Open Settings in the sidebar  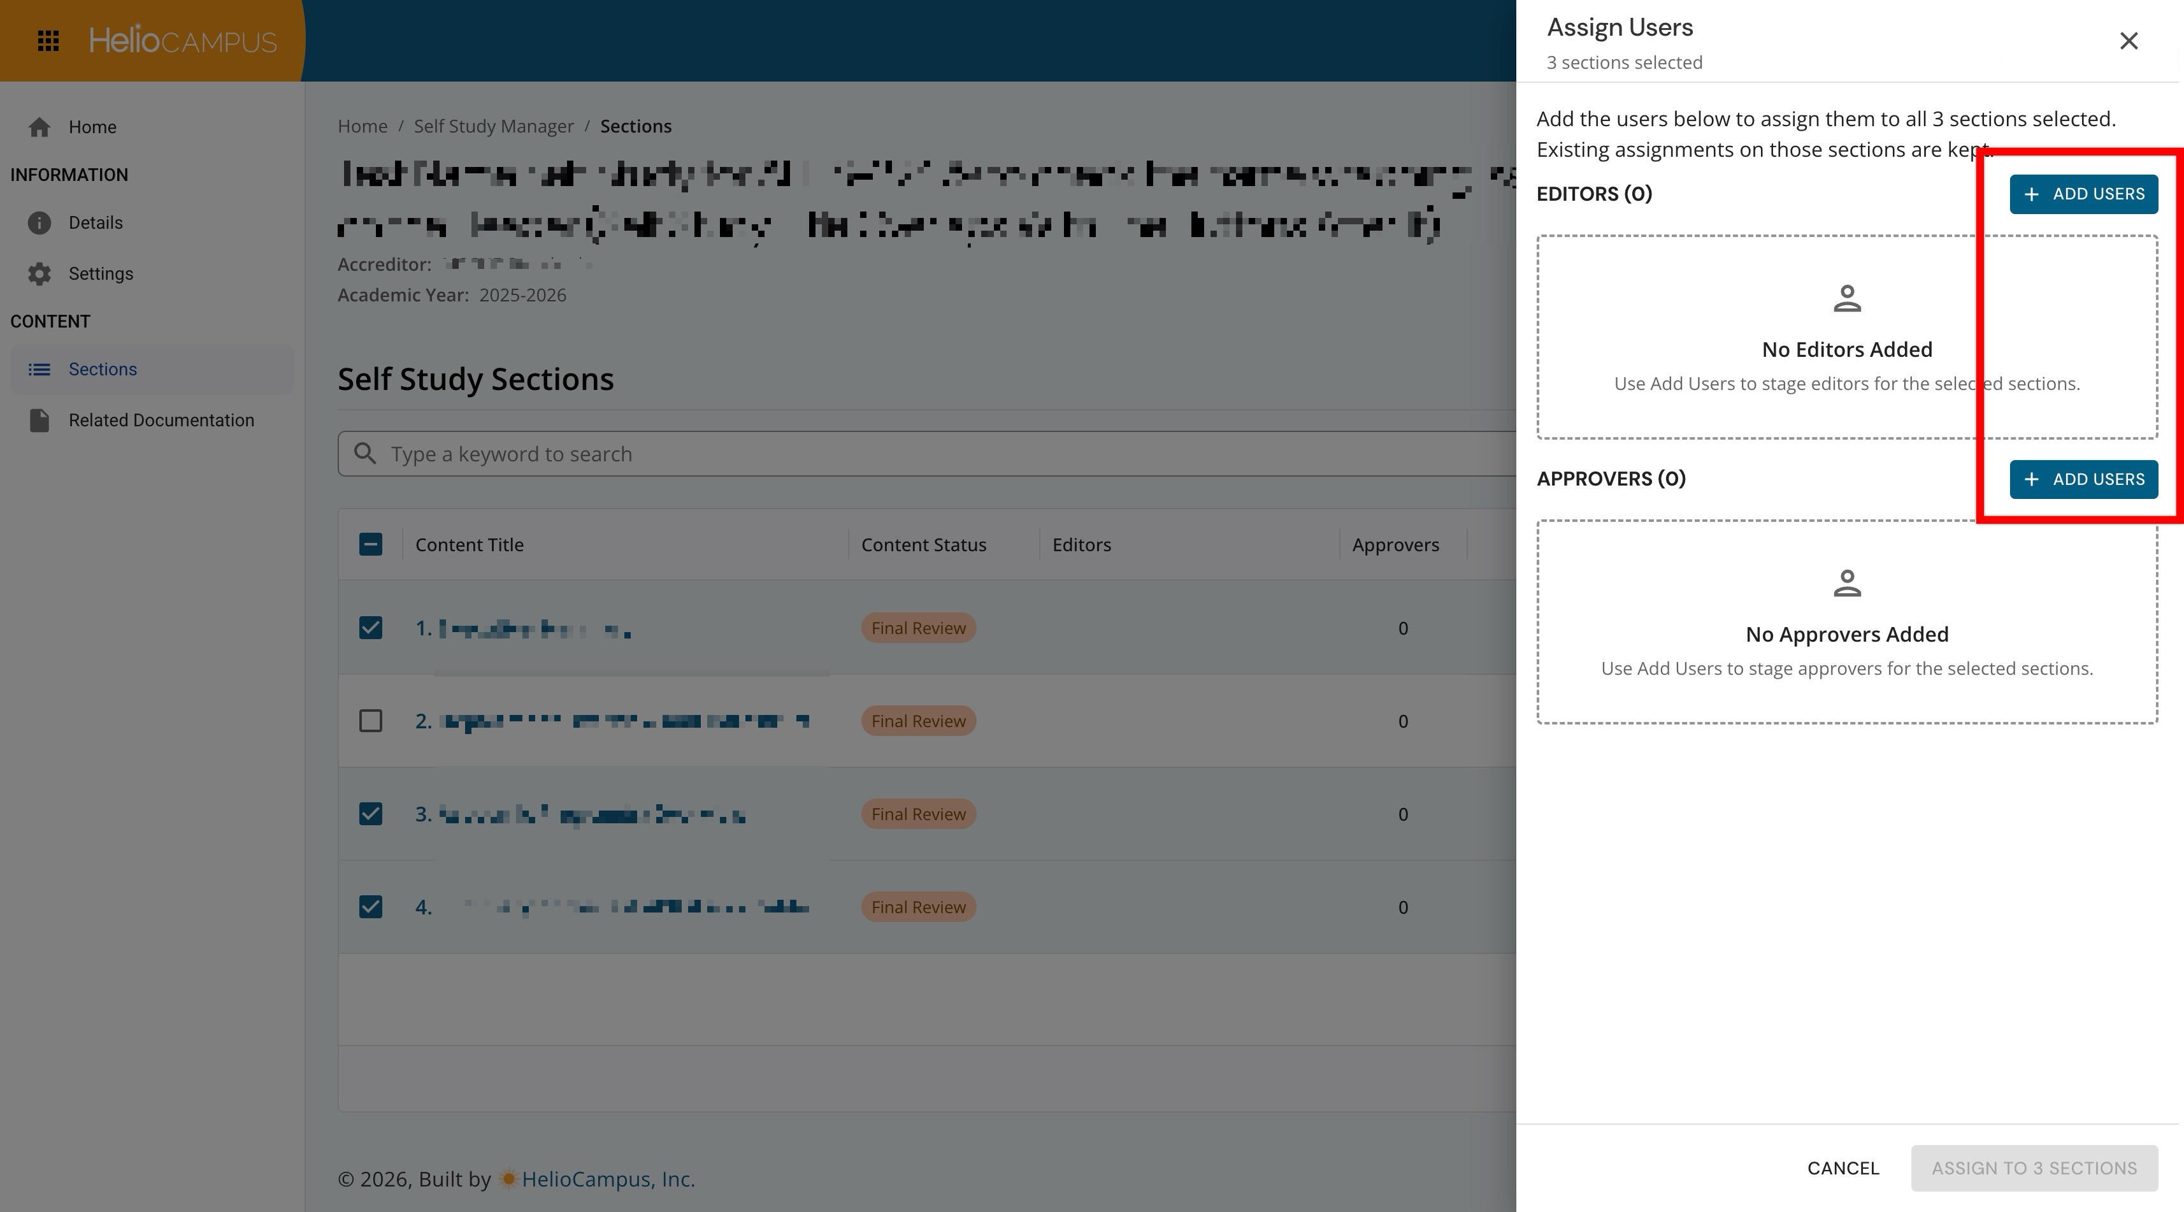[152, 274]
